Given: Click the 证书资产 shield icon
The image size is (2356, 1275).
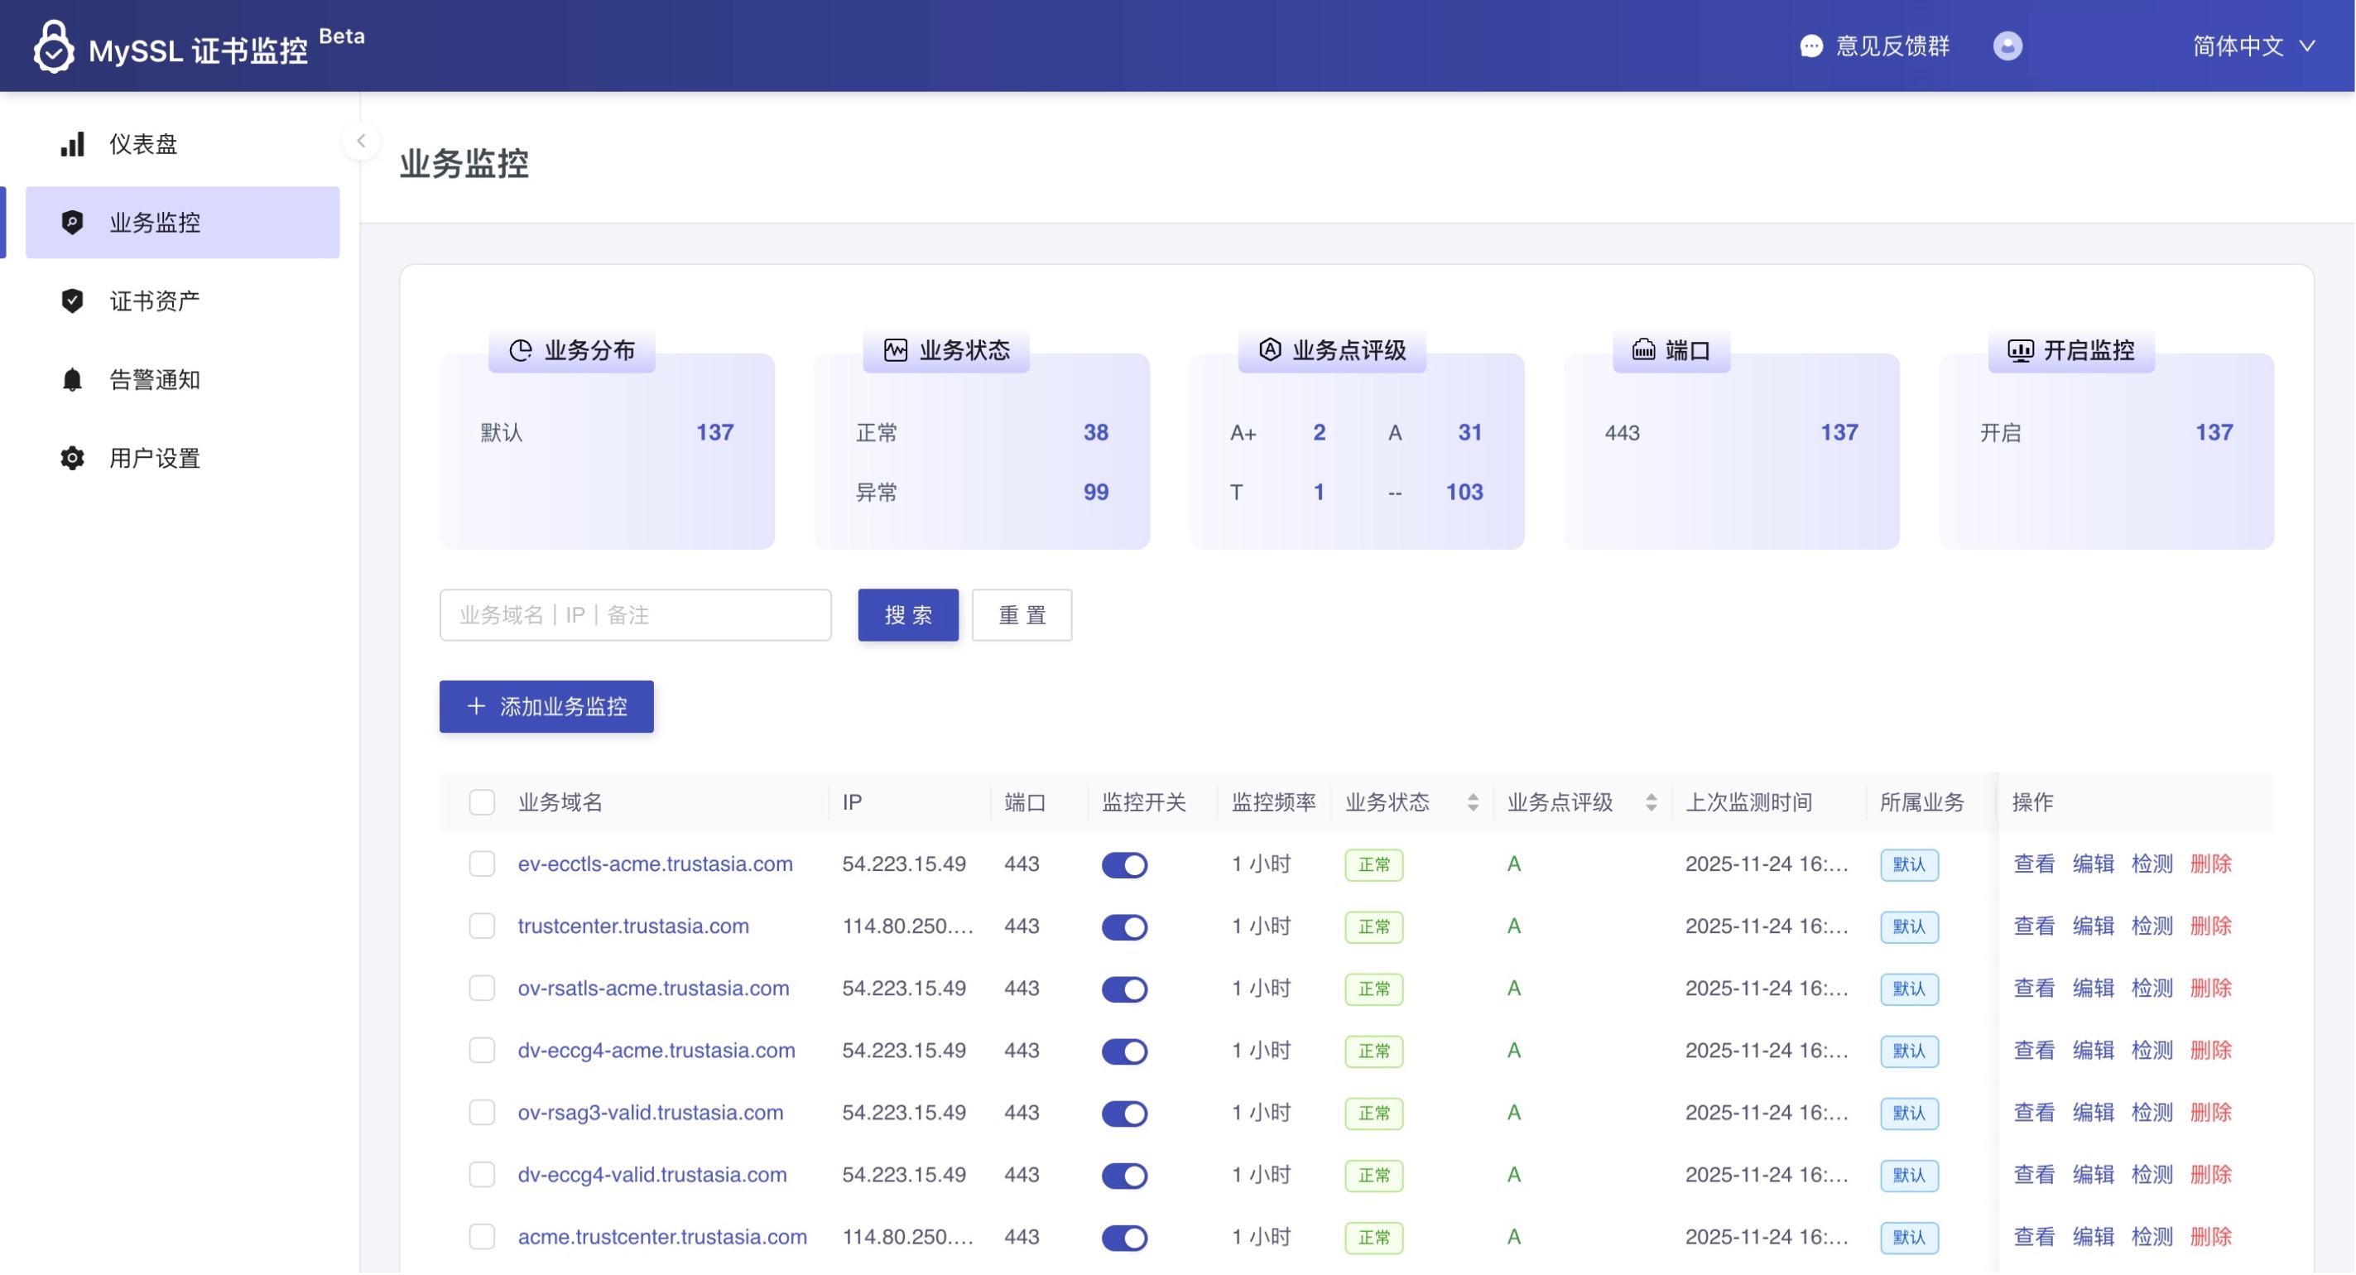Looking at the screenshot, I should click(x=72, y=301).
